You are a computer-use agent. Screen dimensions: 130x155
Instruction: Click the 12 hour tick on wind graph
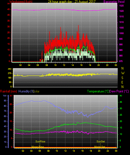(x=64, y=65)
